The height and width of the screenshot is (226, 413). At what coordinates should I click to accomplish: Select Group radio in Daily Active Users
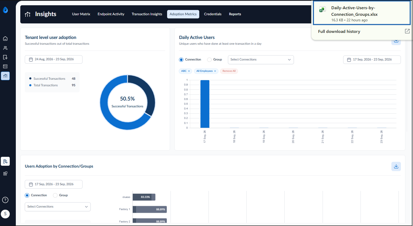pyautogui.click(x=209, y=60)
